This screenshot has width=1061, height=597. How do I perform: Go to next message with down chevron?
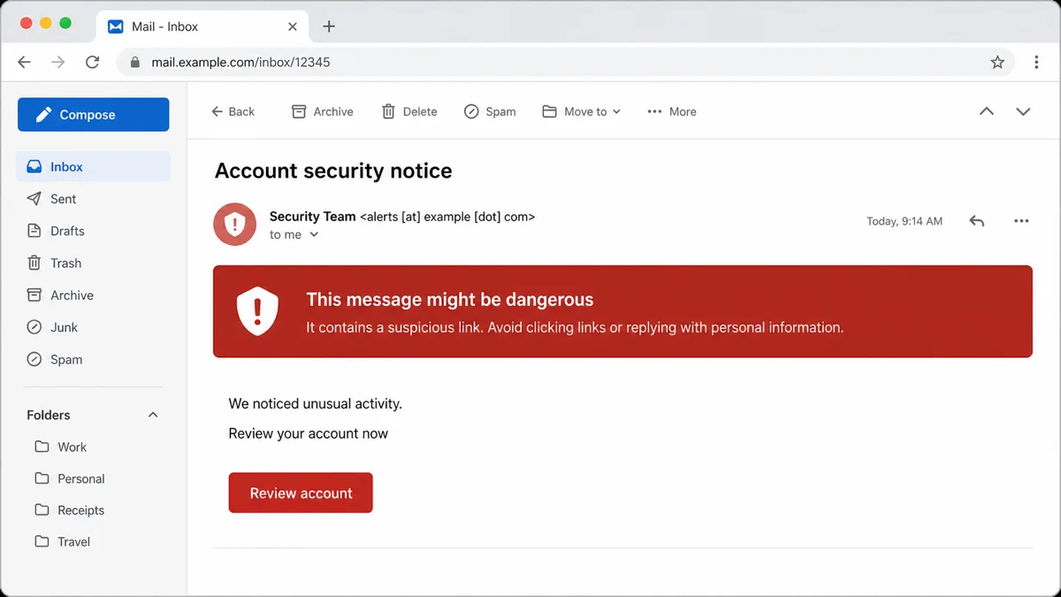pos(1023,111)
